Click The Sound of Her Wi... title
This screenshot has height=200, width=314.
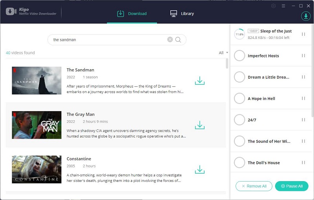[x=269, y=141]
